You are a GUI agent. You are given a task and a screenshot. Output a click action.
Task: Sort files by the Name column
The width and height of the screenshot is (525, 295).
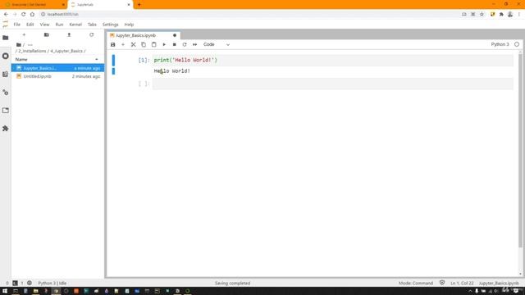click(x=57, y=59)
